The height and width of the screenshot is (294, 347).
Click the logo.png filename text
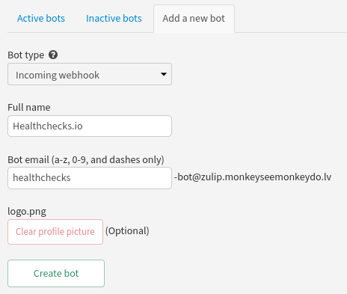[x=27, y=212]
